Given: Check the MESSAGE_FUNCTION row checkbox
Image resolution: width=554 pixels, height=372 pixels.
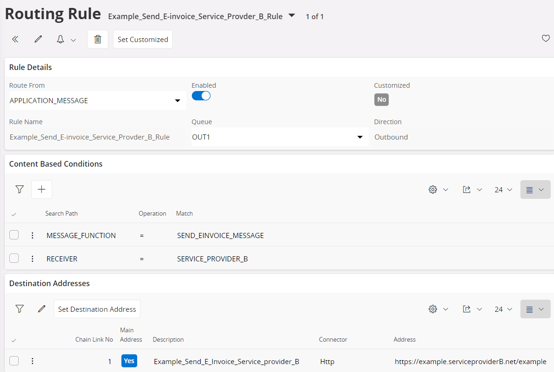Looking at the screenshot, I should (x=14, y=235).
